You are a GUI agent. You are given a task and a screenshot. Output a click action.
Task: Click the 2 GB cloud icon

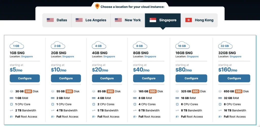[x=58, y=45]
